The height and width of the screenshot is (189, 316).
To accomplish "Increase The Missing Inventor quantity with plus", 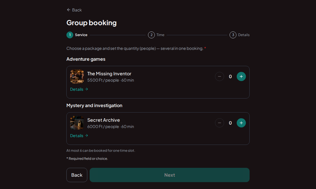I will (241, 76).
